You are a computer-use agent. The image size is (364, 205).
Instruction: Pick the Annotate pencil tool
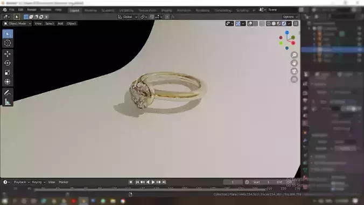point(8,93)
